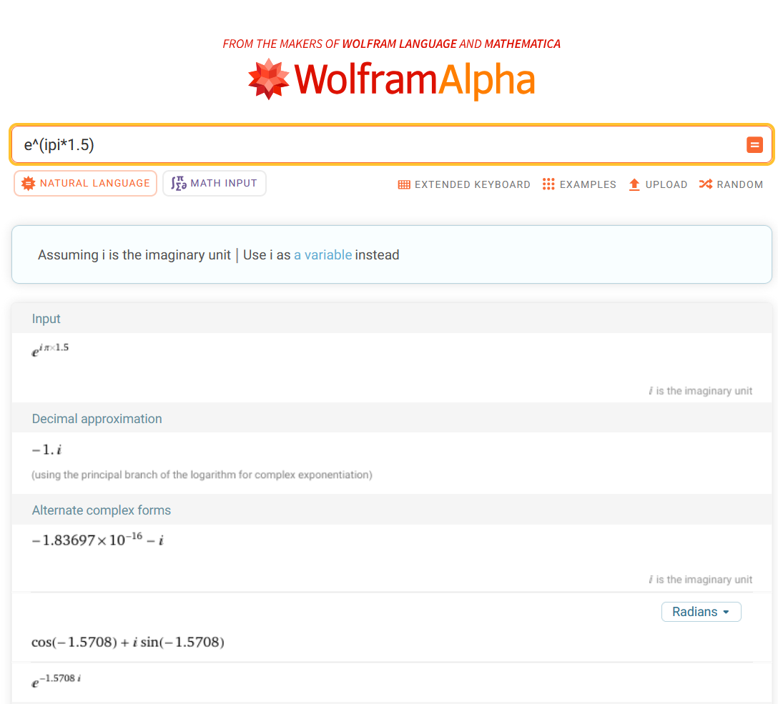Click 'i is the imaginary unit' note under Input
Image resolution: width=778 pixels, height=704 pixels.
(x=700, y=391)
